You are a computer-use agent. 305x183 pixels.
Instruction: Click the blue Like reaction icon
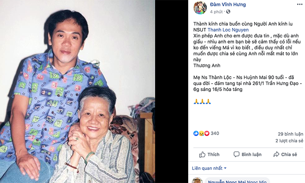tap(196, 133)
